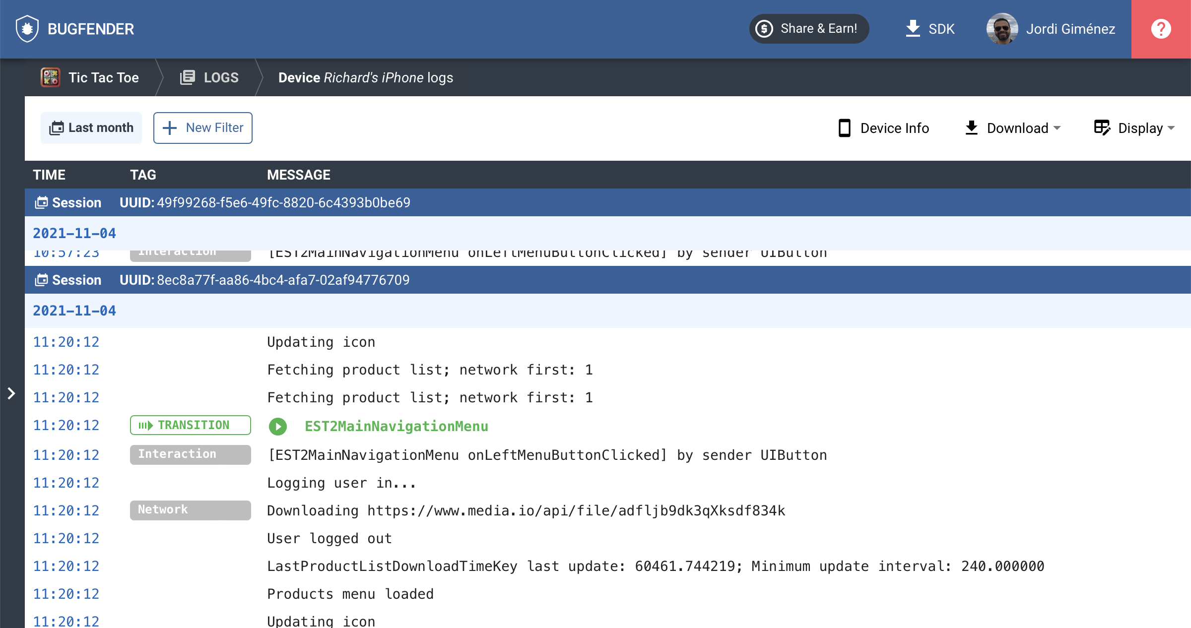Click the TRANSITION tag badge
1191x628 pixels.
[x=191, y=425]
